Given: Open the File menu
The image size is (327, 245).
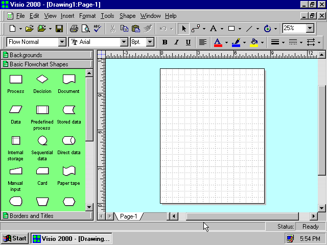Looking at the screenshot, I should (20, 16).
